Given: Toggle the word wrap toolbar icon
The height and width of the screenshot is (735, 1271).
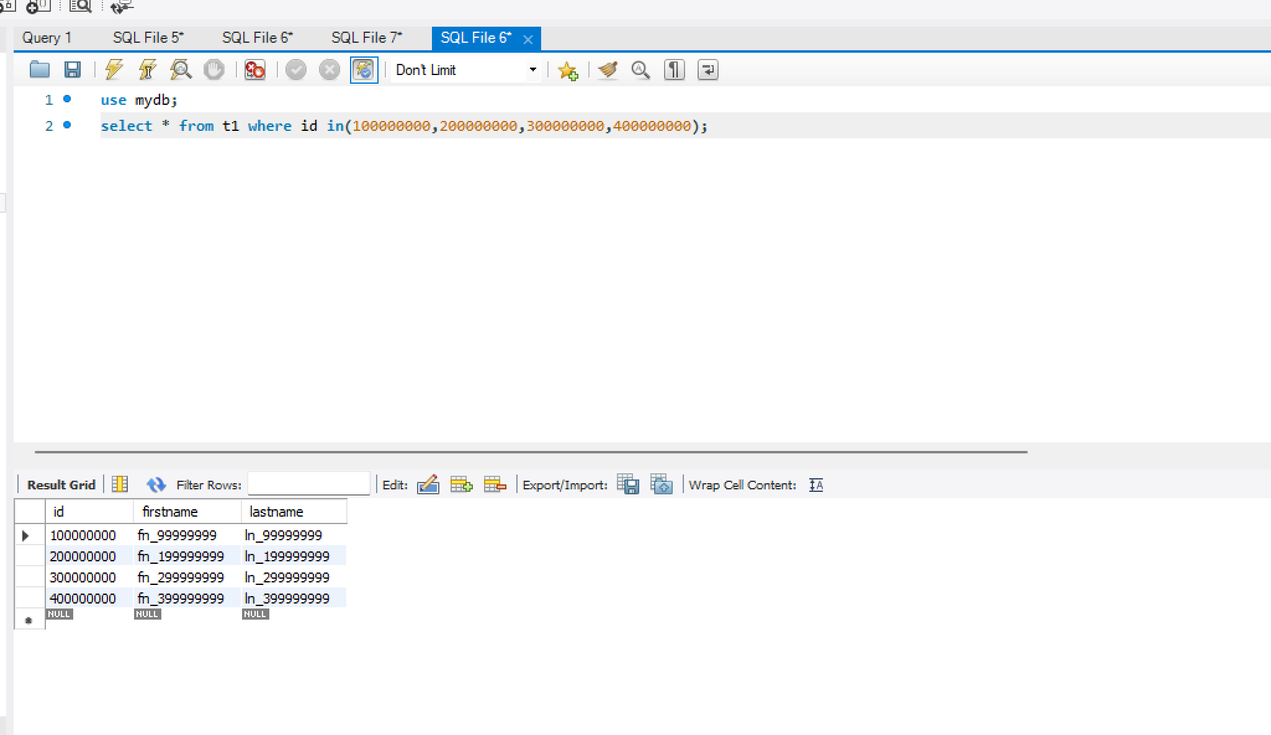Looking at the screenshot, I should (x=707, y=70).
